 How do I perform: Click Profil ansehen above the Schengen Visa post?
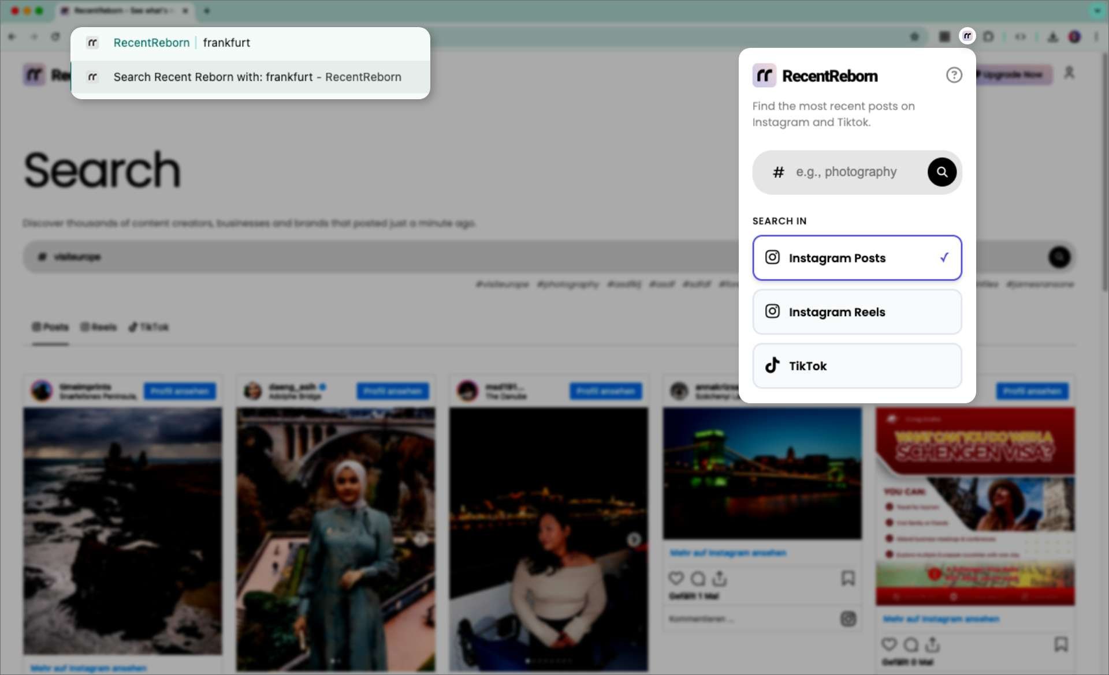(1032, 391)
